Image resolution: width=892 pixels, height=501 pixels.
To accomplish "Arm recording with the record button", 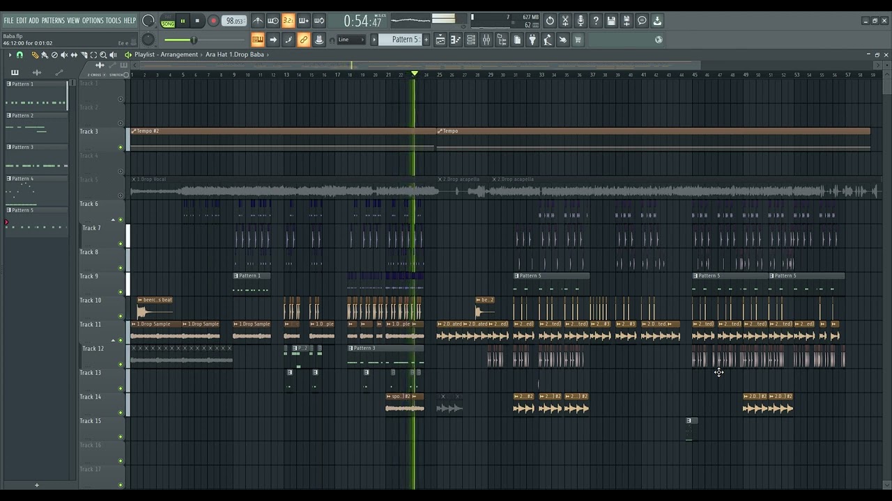I will [213, 21].
